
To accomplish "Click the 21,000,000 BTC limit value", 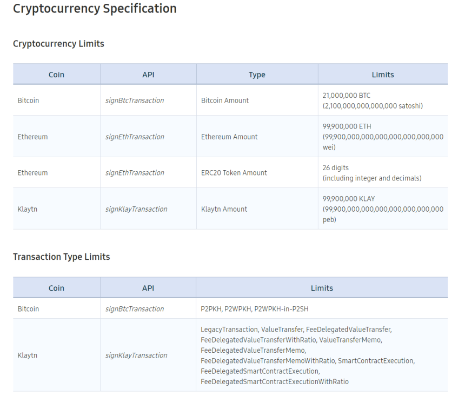I will [347, 96].
